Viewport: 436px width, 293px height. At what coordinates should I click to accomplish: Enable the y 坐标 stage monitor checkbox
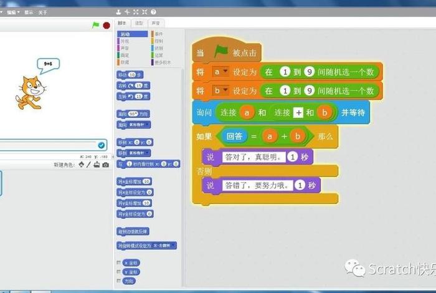(x=119, y=272)
